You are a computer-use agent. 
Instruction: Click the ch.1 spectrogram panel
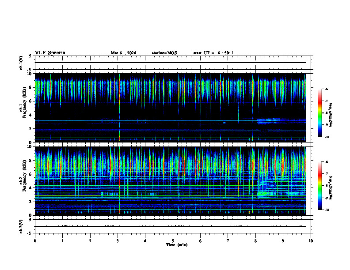(x=171, y=108)
